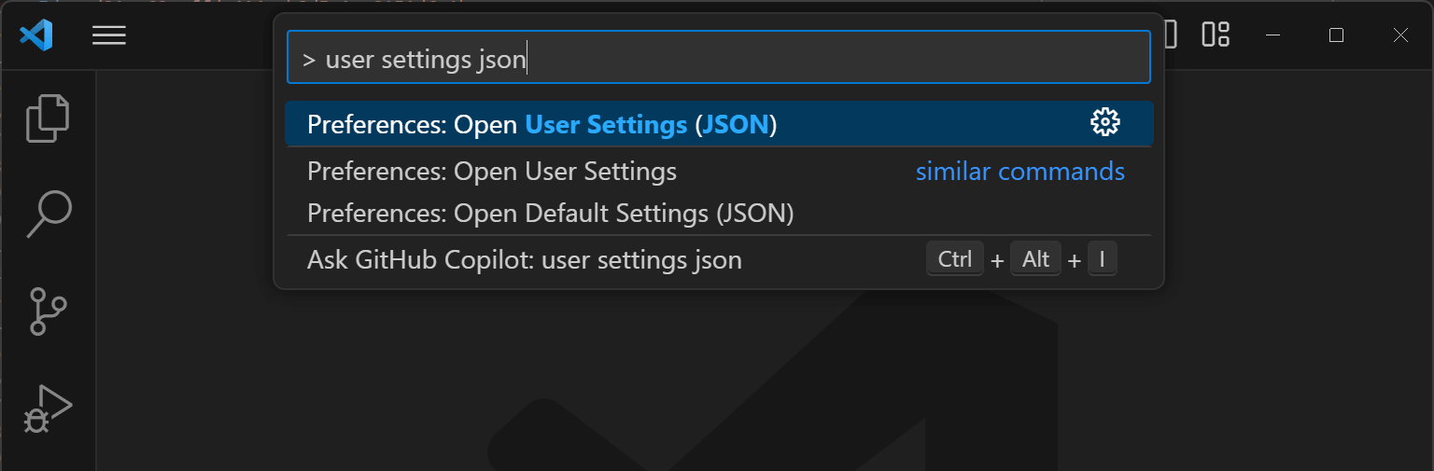Click the Ctrl key badge in Copilot row
Screen dimensions: 1434x471
(954, 259)
